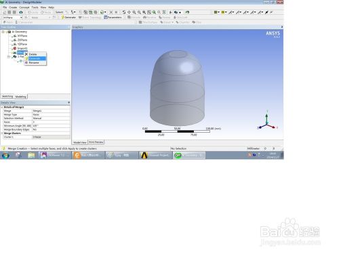The image size is (339, 254).
Task: Open the Parameters panel button
Action: pos(113,18)
